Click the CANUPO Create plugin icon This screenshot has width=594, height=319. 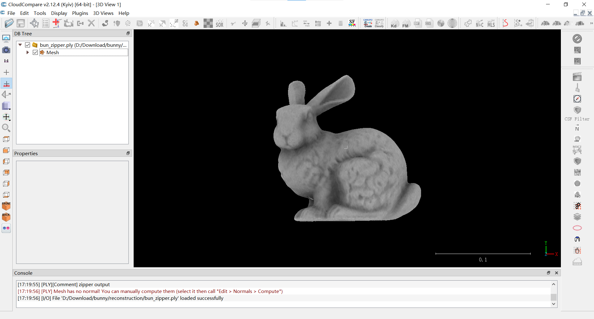click(368, 23)
